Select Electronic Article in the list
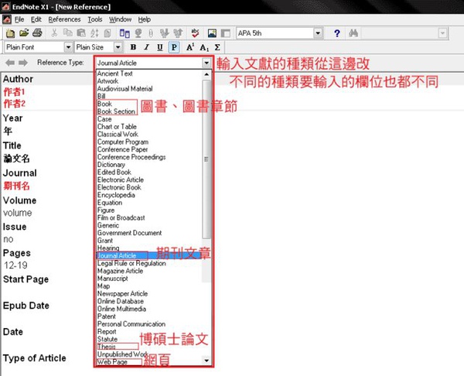464x376 pixels. (121, 179)
